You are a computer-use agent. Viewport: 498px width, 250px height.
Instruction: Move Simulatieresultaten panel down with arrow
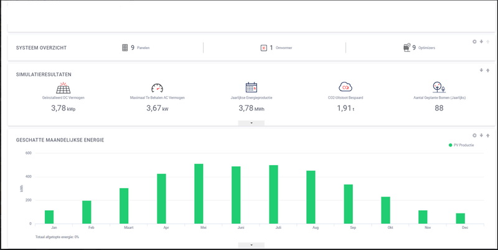pos(481,70)
